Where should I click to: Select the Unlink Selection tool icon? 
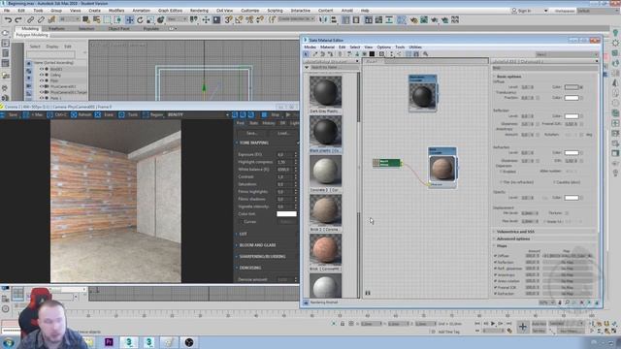[x=41, y=19]
